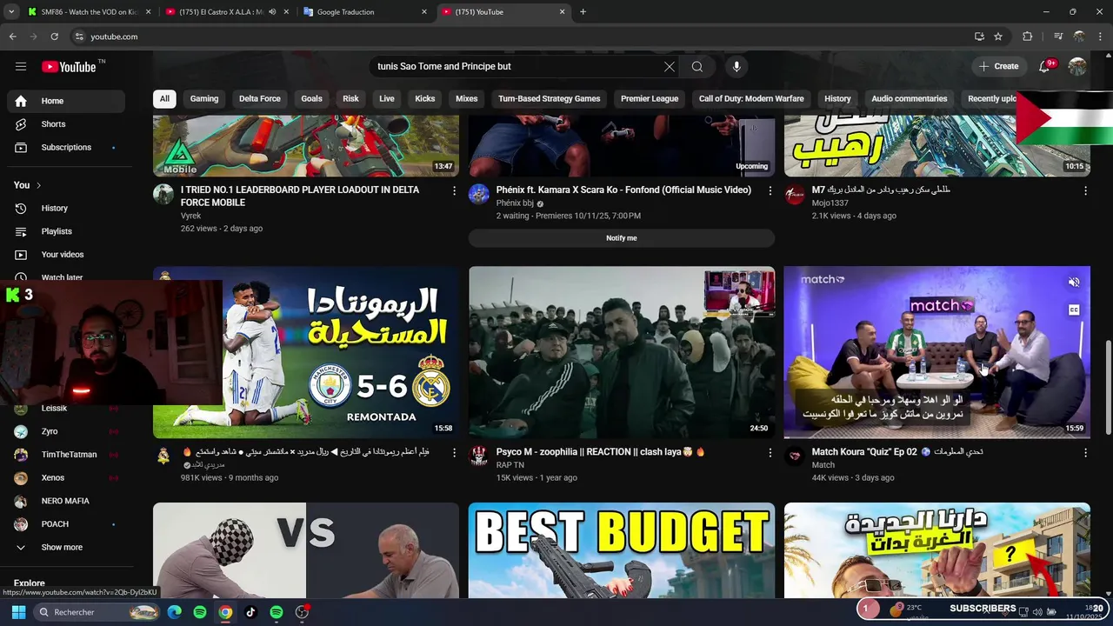Select the Audio commentaries chip

tap(910, 99)
